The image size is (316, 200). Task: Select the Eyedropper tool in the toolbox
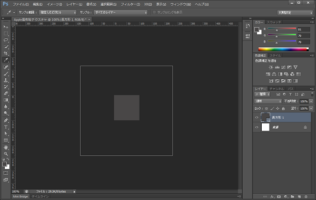[6, 60]
